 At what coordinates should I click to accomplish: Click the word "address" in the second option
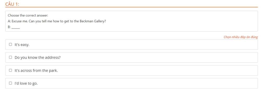tap(53, 58)
